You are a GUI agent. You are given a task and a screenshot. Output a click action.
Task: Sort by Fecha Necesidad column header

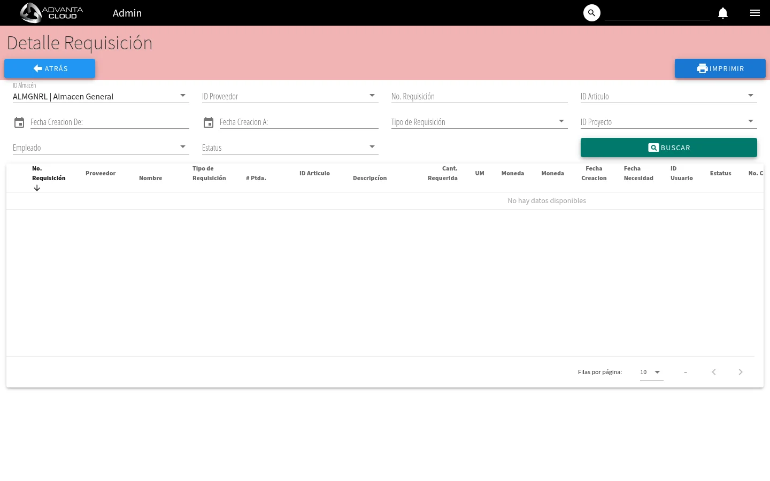pyautogui.click(x=638, y=173)
